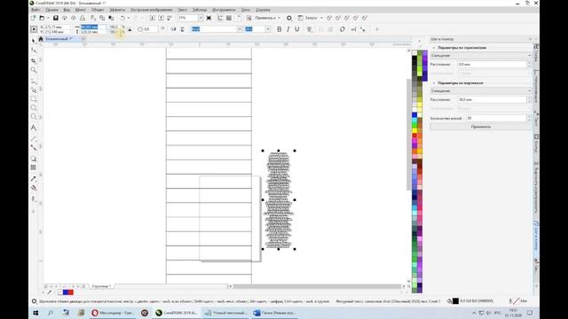Open Opera browser from taskbar
This screenshot has height=319, width=568.
coord(113,313)
